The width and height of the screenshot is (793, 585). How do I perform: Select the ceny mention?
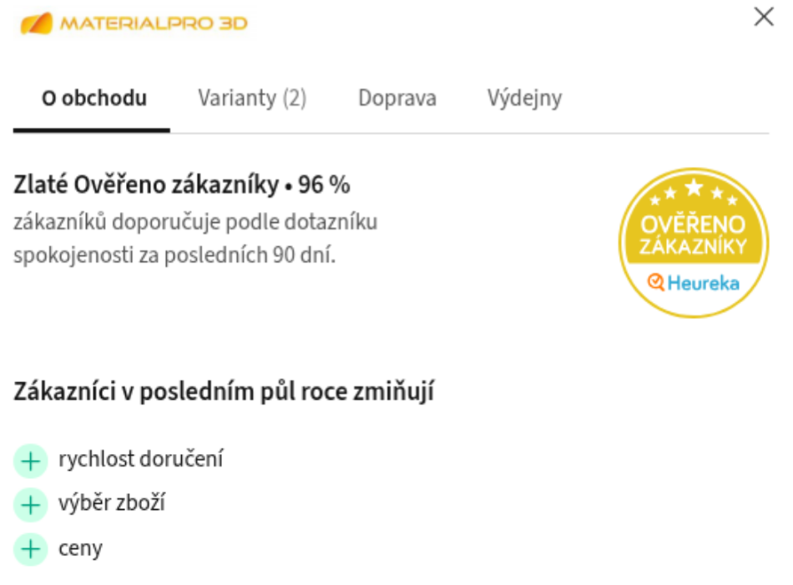tap(80, 548)
